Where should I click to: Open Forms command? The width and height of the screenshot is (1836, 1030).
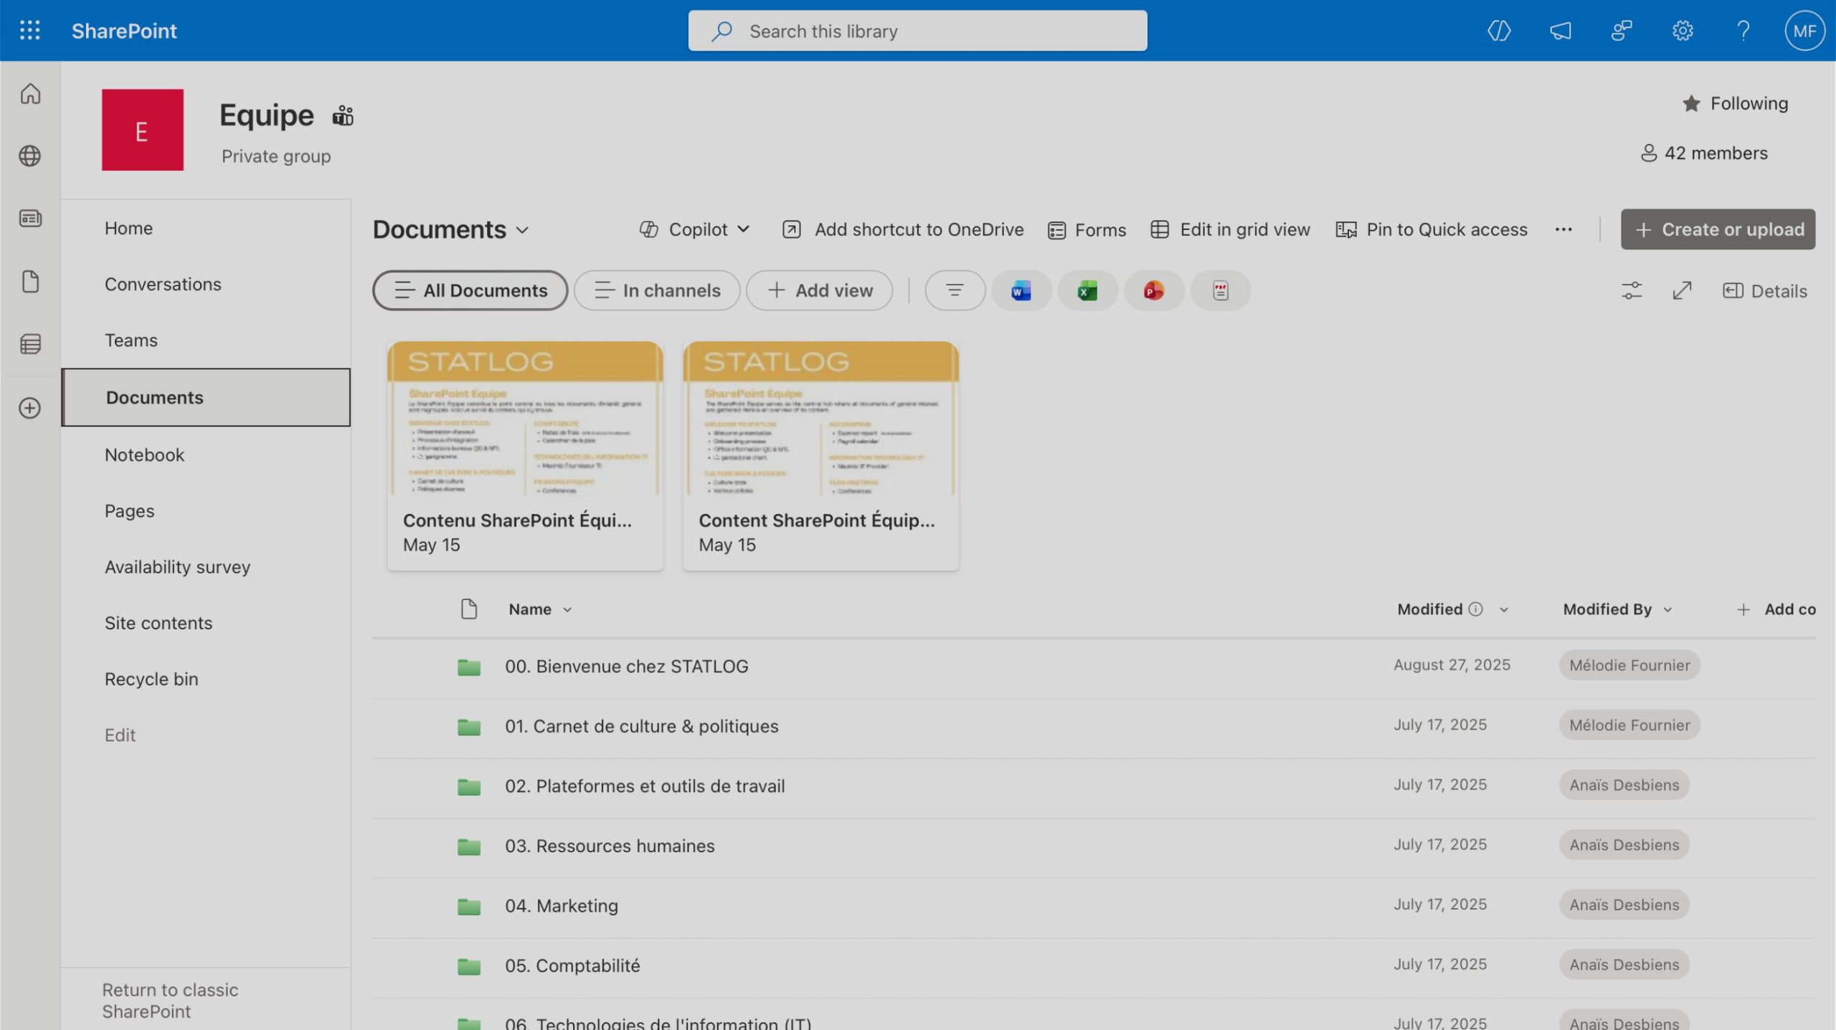1087,229
